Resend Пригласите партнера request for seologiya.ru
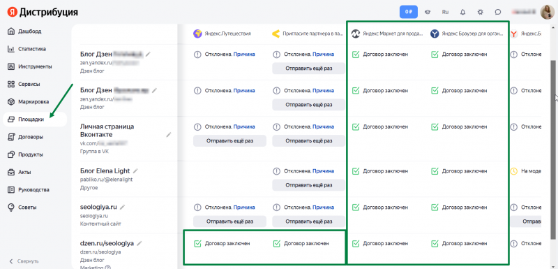Viewport: 558px width, 269px height. pyautogui.click(x=308, y=221)
